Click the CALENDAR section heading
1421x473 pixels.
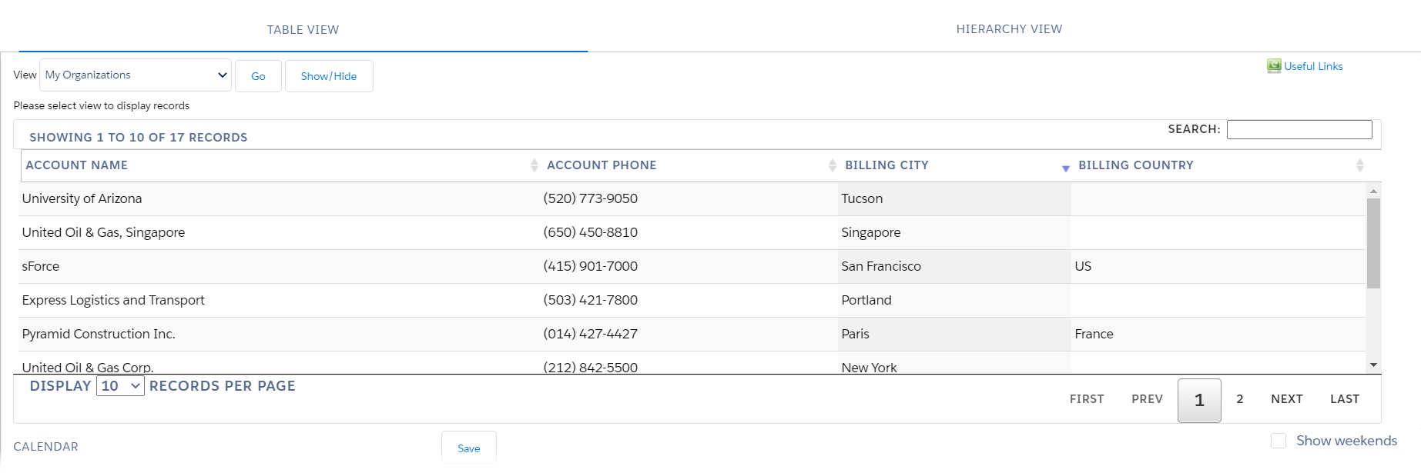(x=45, y=447)
